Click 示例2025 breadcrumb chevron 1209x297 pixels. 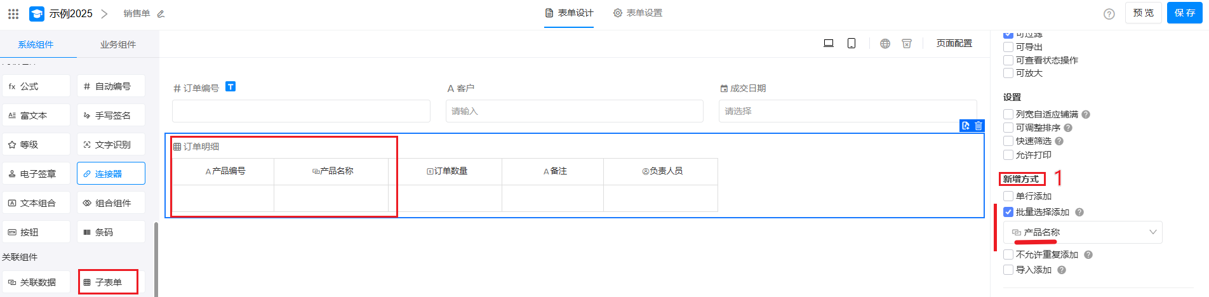pos(105,13)
